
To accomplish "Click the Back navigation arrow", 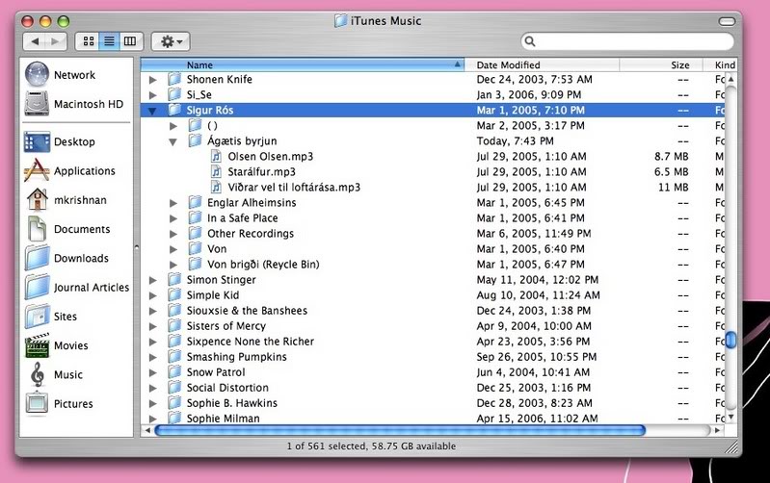I will (x=35, y=41).
